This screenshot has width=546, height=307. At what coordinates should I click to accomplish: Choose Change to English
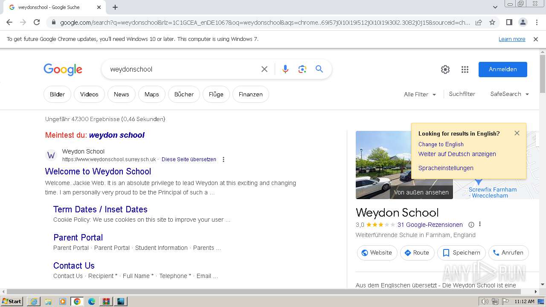coord(441,144)
